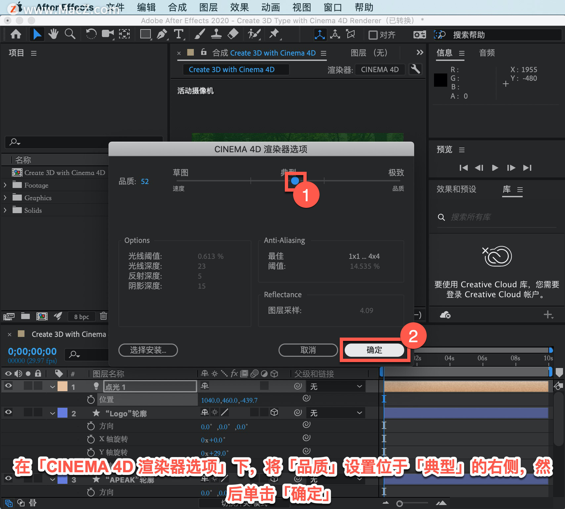
Task: Select the Eraser tool
Action: tap(233, 34)
